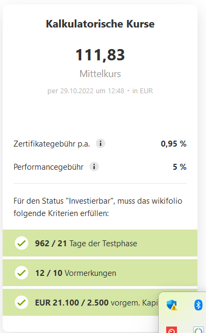Image resolution: width=206 pixels, height=333 pixels.
Task: Open Windows Security shield tray icon
Action: (172, 305)
